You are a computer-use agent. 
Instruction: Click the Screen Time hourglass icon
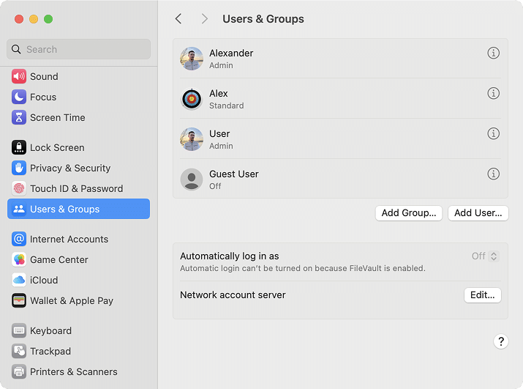(19, 118)
